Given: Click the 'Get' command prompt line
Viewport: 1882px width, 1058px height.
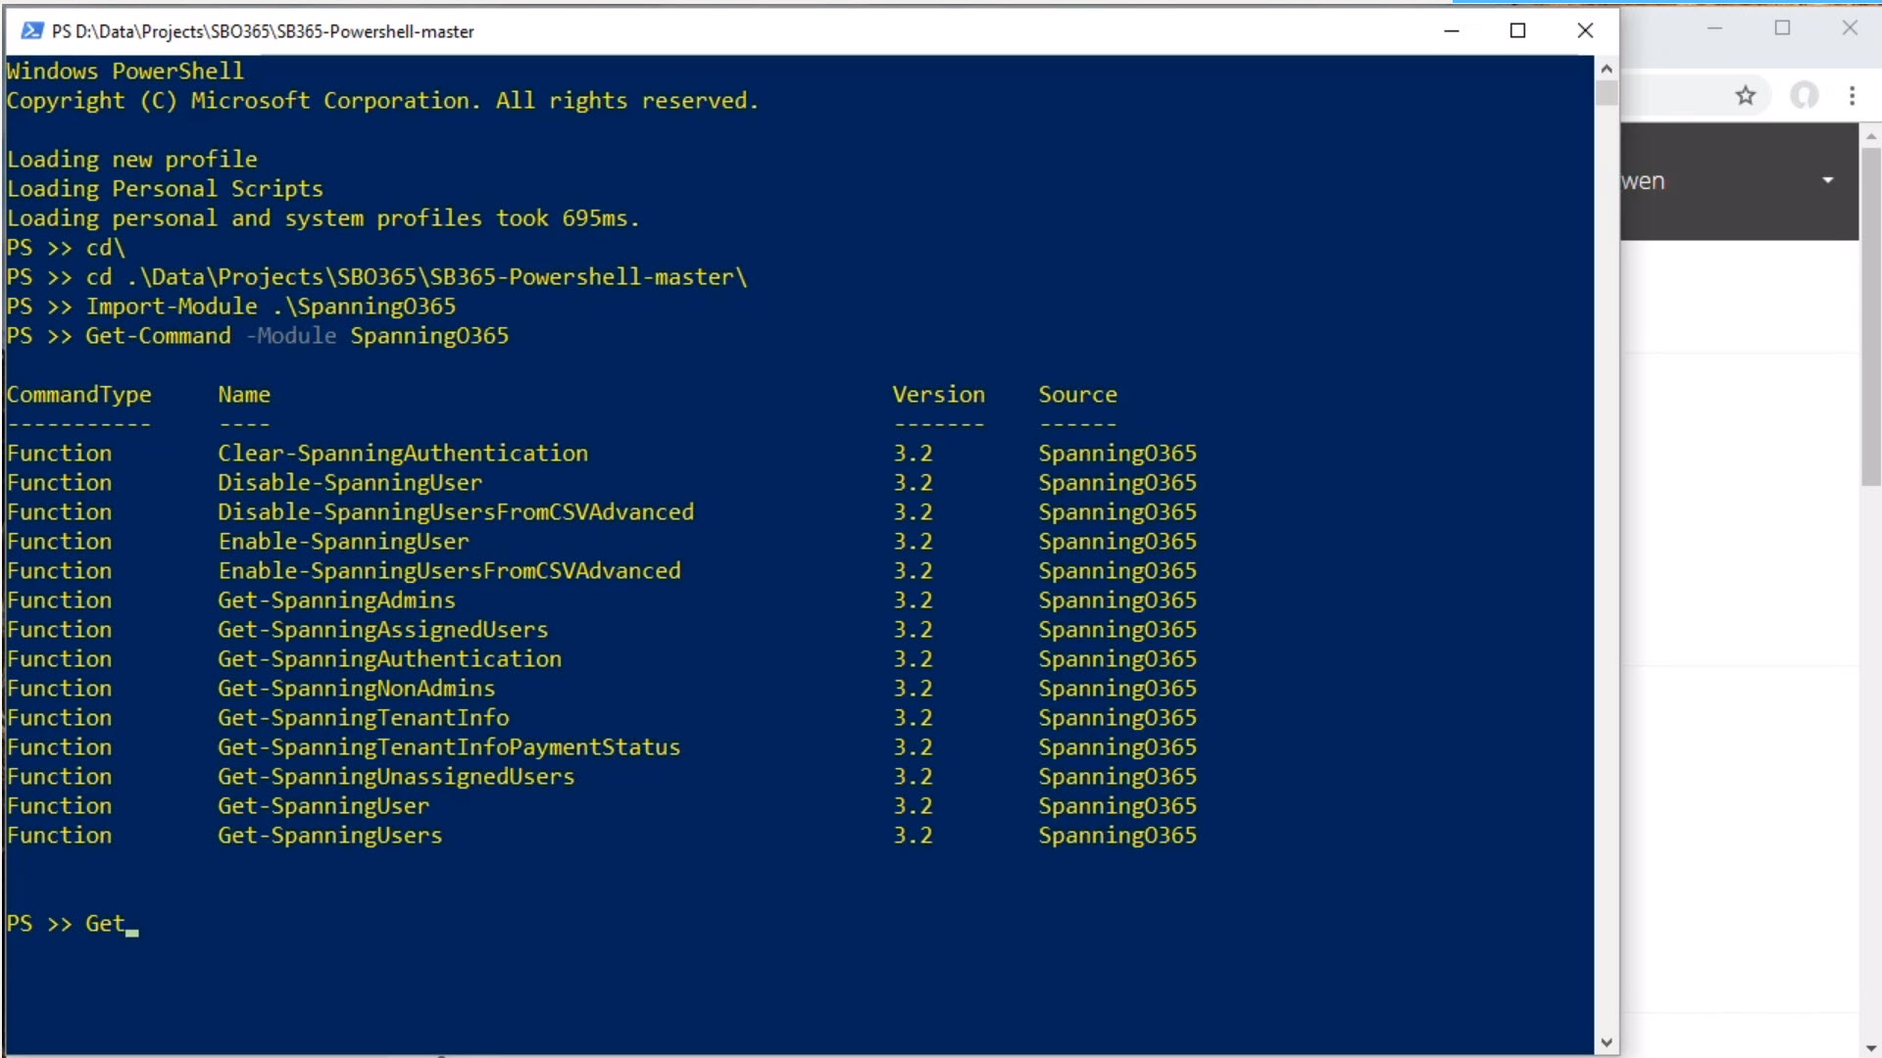Looking at the screenshot, I should (73, 924).
